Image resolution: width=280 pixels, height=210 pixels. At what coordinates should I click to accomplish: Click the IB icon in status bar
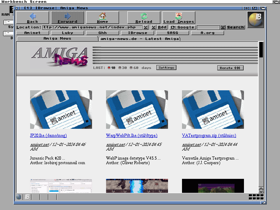(x=27, y=197)
